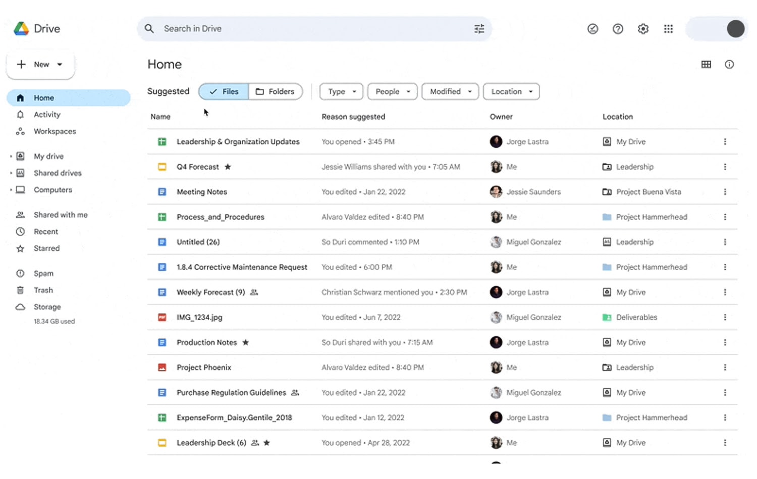Open Q4 Forecast file
The width and height of the screenshot is (757, 479).
point(197,167)
